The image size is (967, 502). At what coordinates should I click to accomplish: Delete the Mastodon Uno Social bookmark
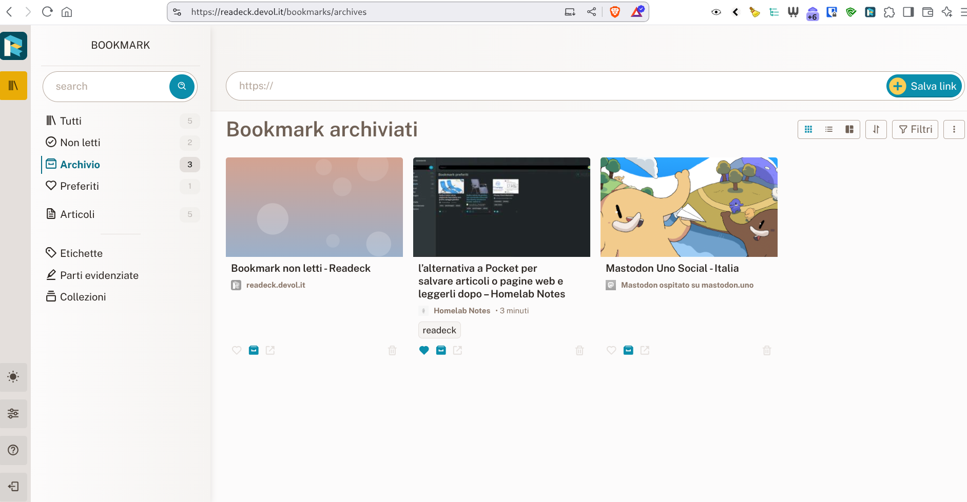[767, 350]
